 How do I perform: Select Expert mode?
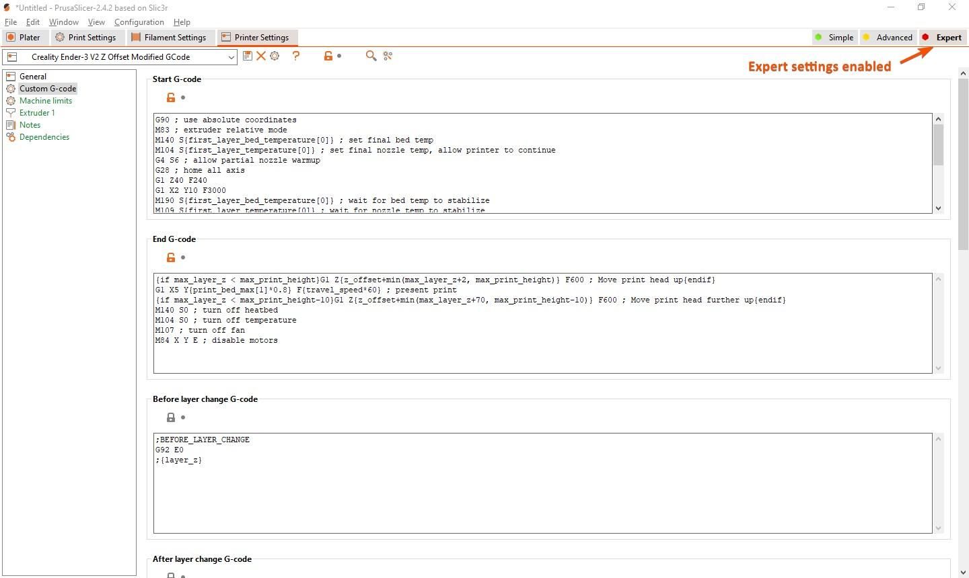tap(943, 38)
